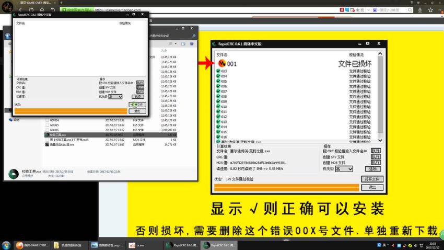Open the priority dropdown in right RapidCRC window
Screen dimensions: 444x250
tap(344, 169)
